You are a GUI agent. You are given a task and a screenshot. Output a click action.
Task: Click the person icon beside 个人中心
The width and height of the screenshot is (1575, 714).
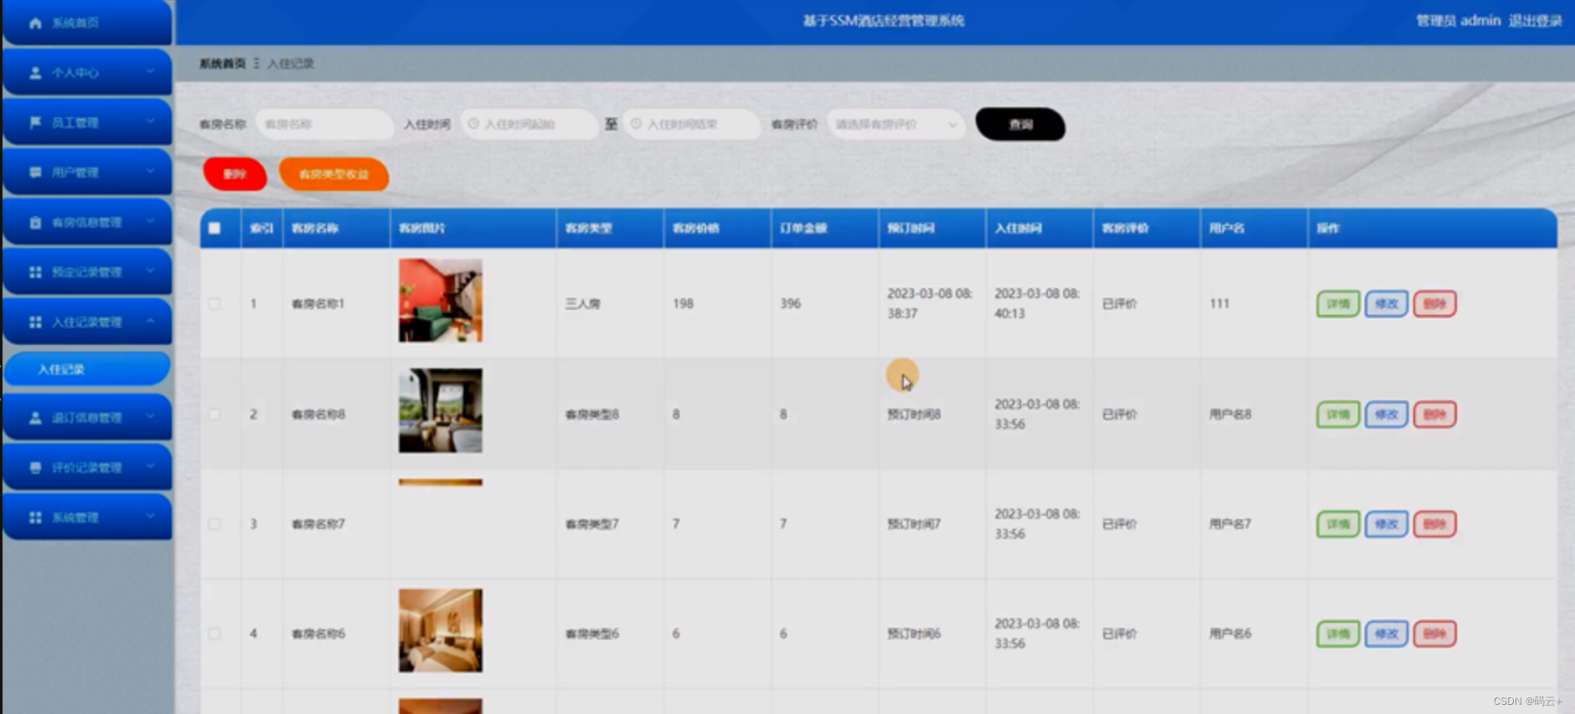point(35,73)
